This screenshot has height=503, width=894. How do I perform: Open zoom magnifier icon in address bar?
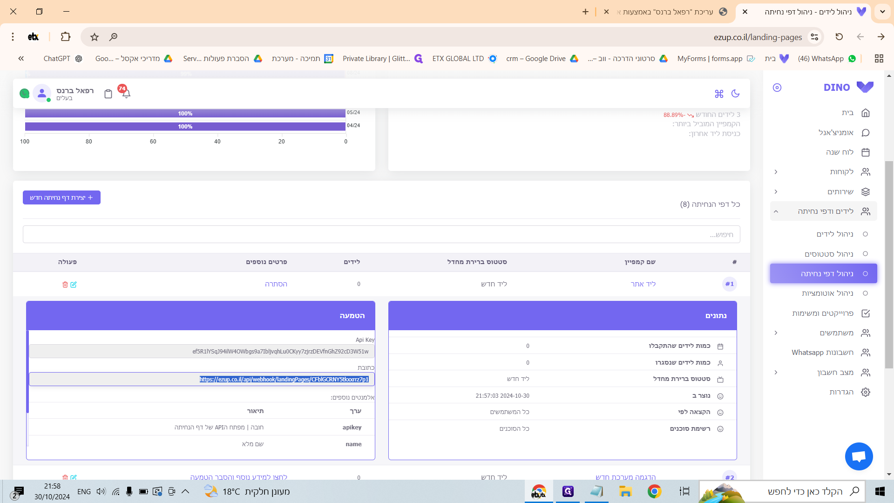[113, 37]
